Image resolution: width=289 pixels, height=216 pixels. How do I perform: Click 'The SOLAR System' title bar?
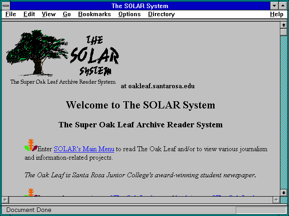(x=140, y=6)
